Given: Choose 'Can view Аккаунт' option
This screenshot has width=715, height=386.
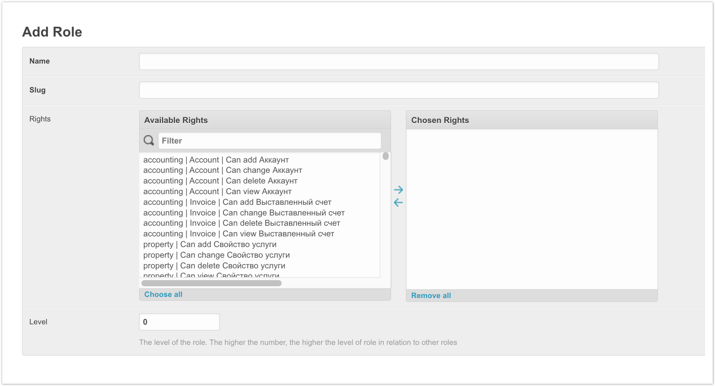Looking at the screenshot, I should [x=217, y=191].
